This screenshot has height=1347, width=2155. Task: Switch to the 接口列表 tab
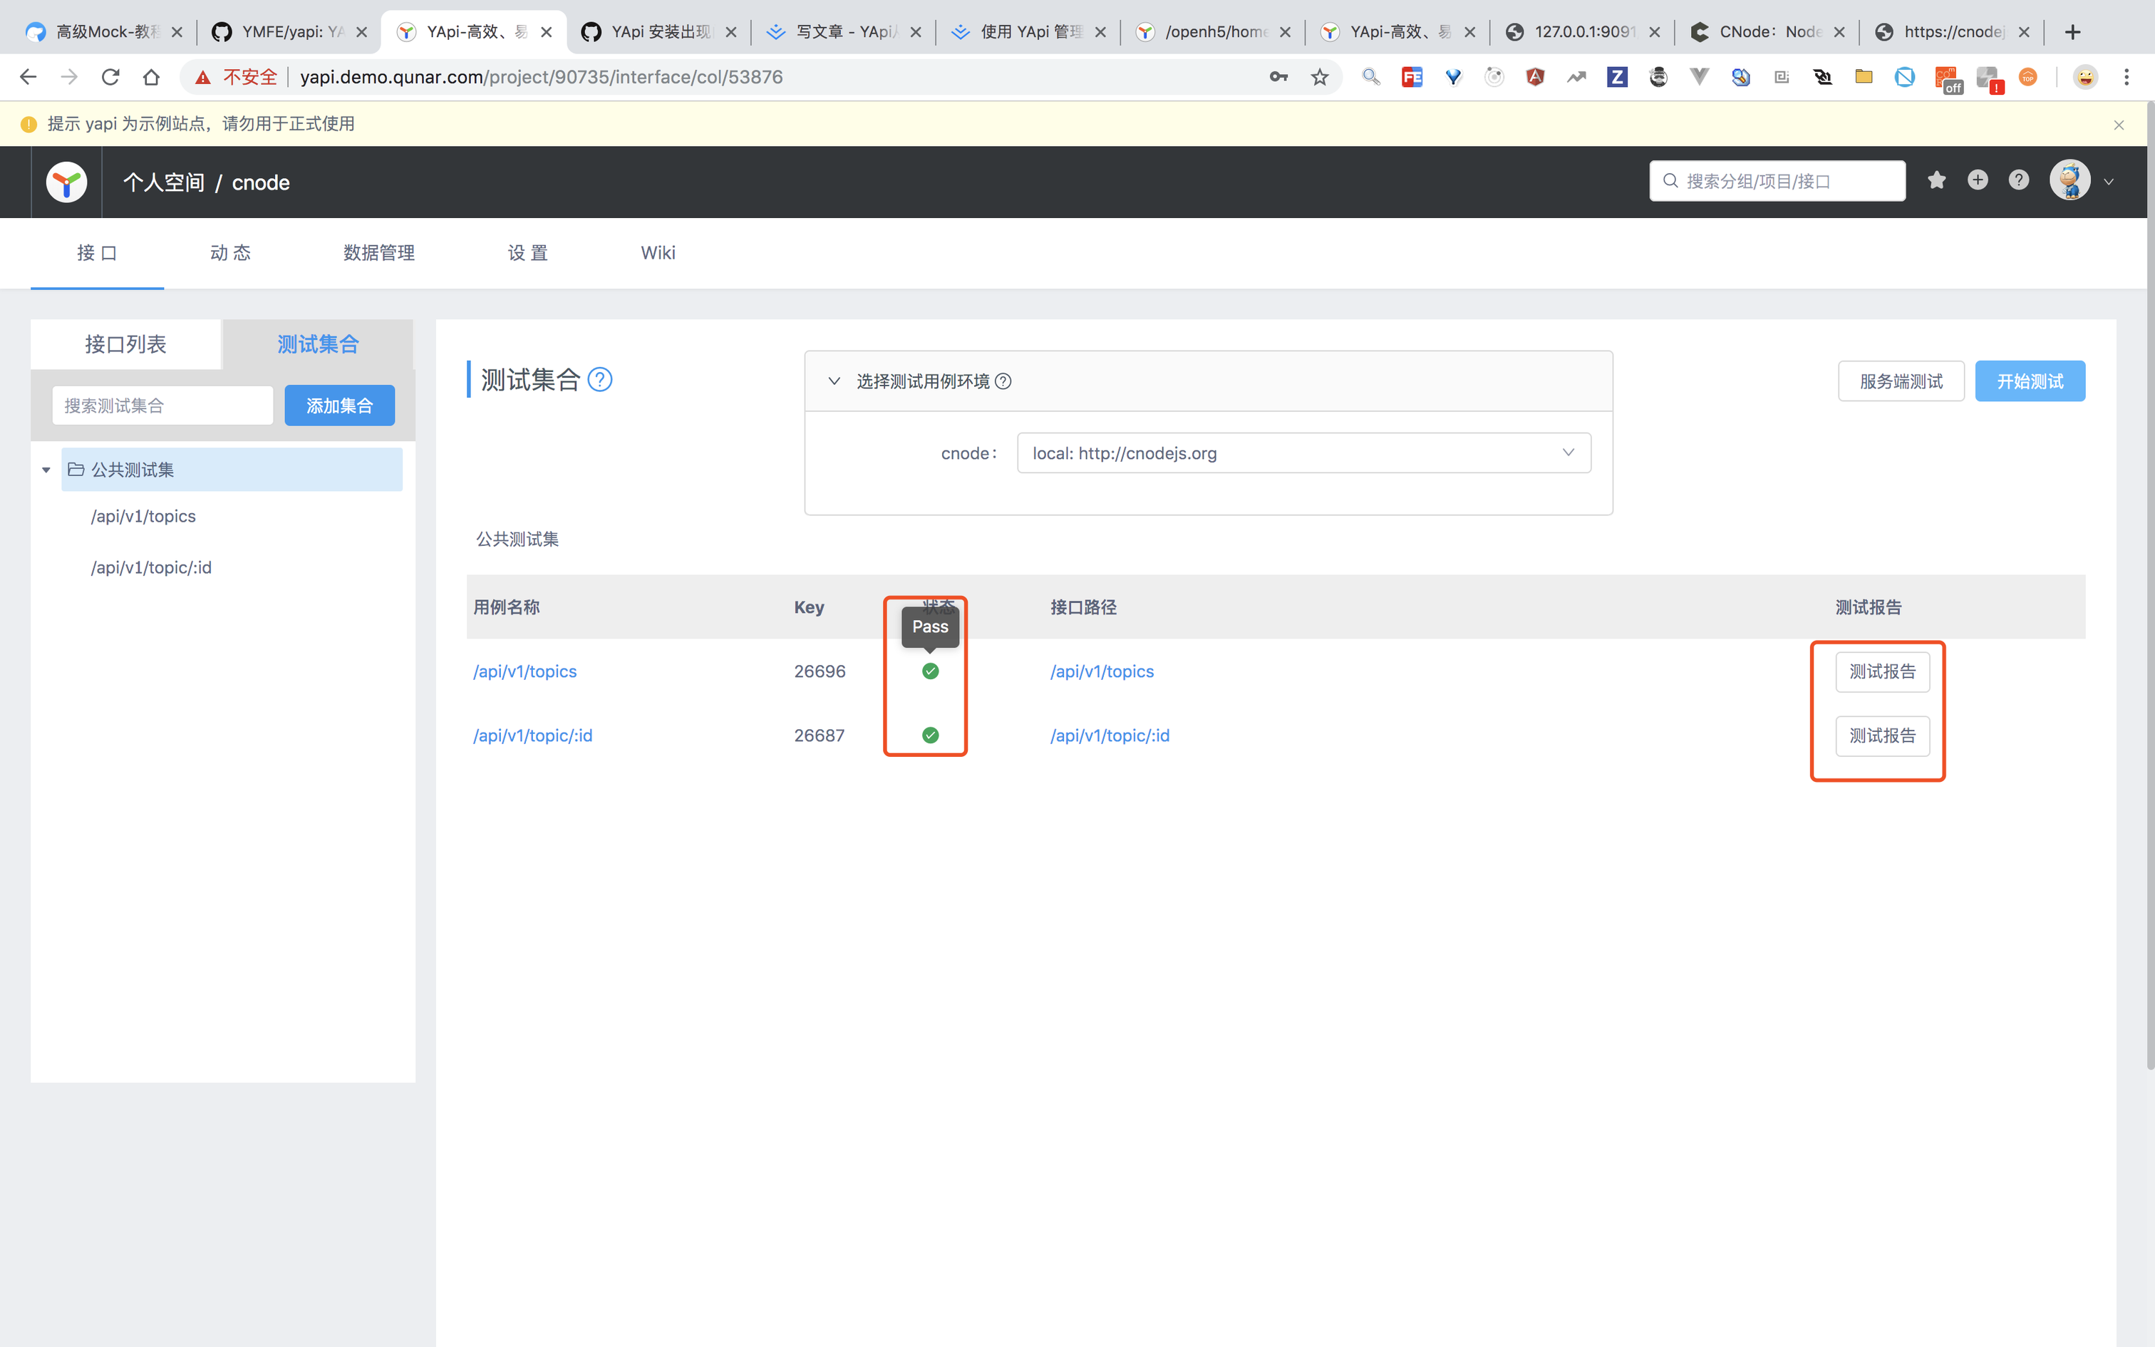coord(125,344)
